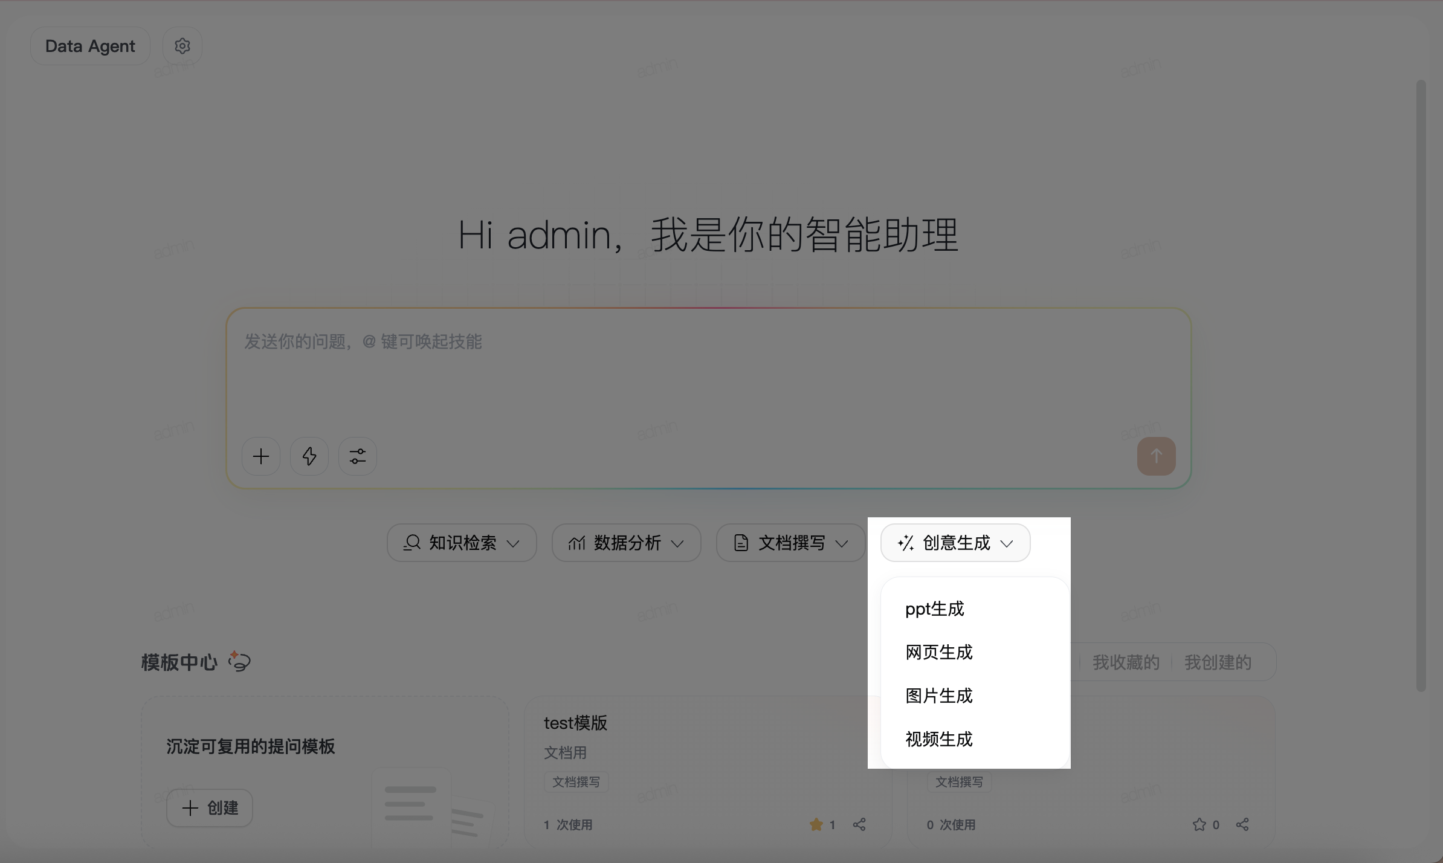The image size is (1443, 863).
Task: Click the 创建 template button
Action: pyautogui.click(x=210, y=808)
